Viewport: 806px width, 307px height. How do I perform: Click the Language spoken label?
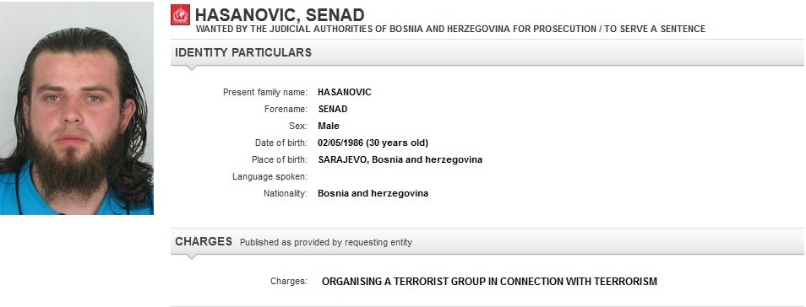point(270,177)
